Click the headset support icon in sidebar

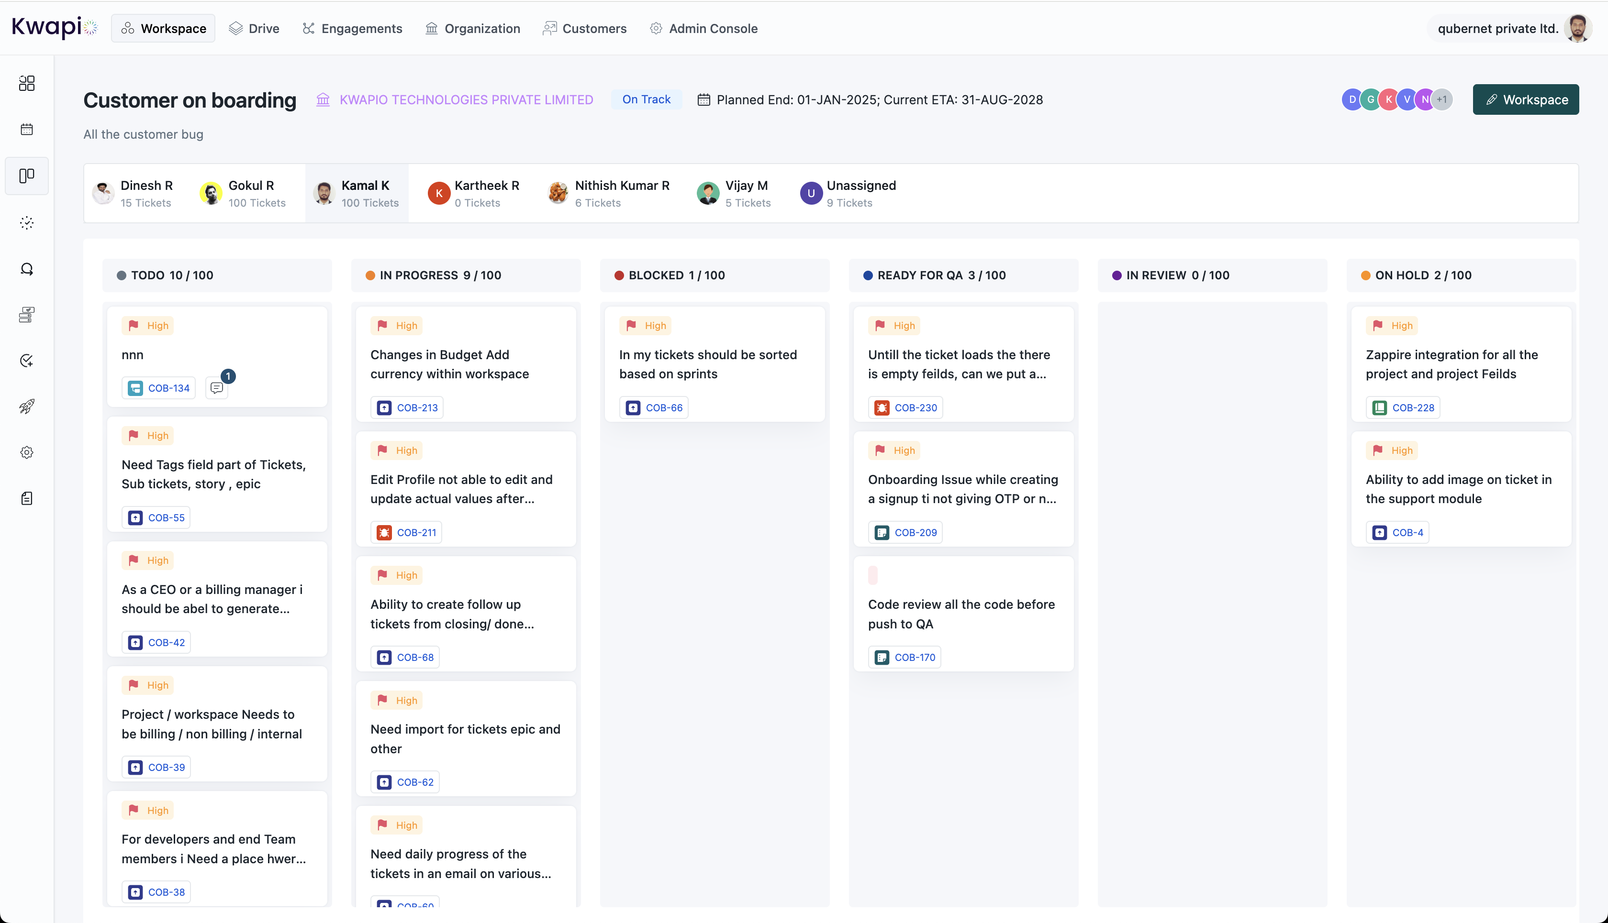pos(27,269)
